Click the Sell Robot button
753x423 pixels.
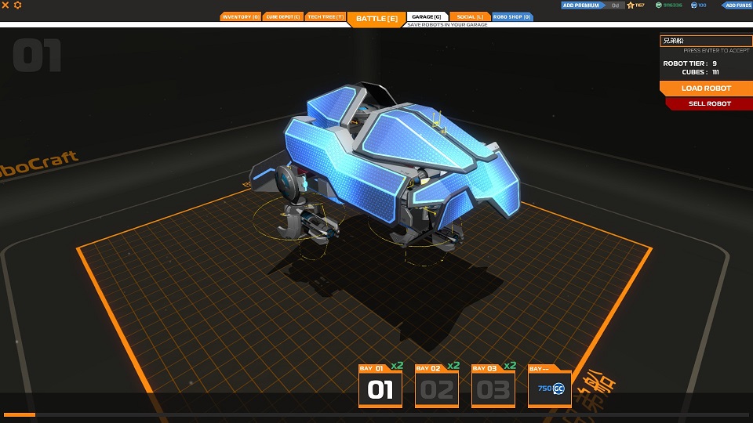pos(709,103)
